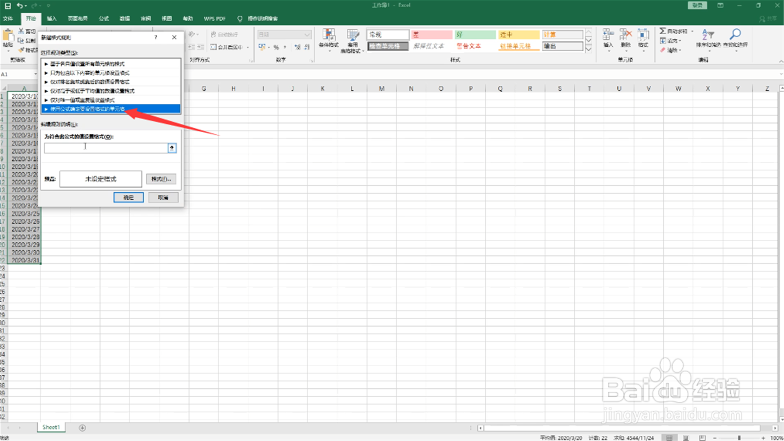Apply the Good green cell style
784x441 pixels.
coord(475,35)
